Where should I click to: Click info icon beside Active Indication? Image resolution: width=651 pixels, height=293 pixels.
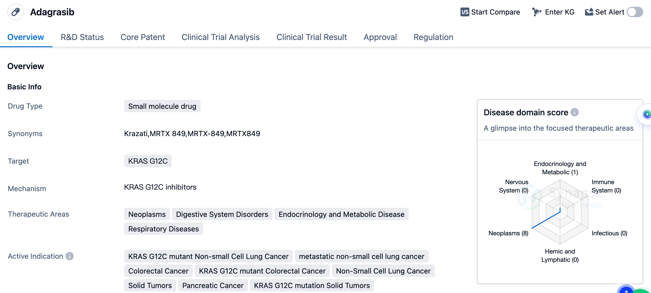point(70,256)
